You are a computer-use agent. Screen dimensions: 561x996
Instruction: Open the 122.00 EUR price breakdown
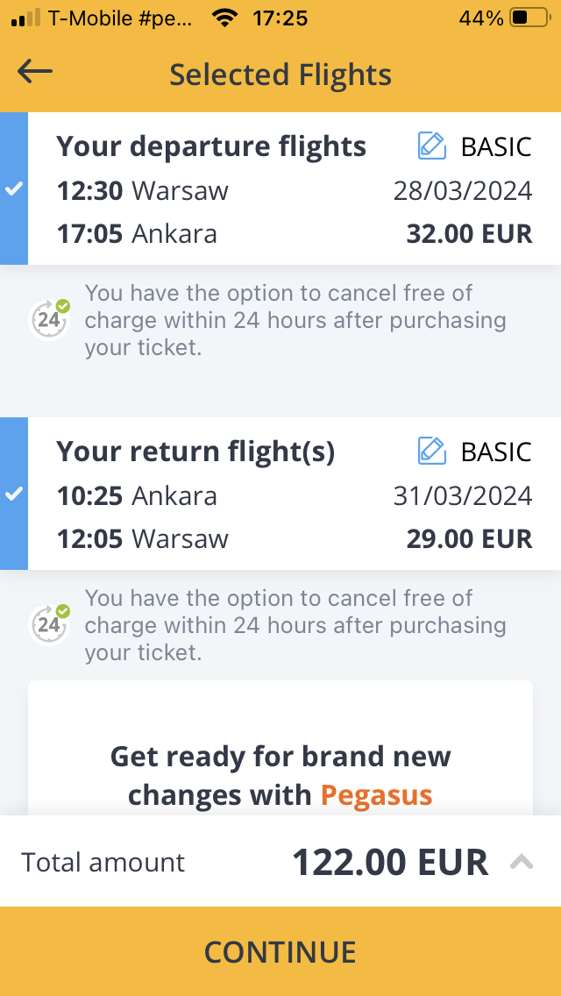389,863
